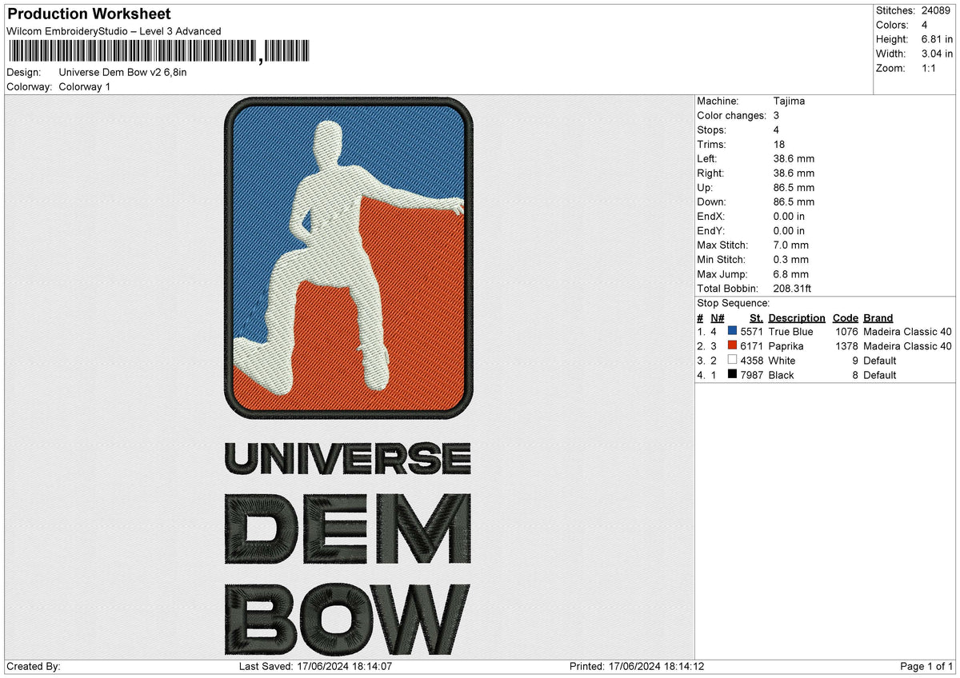Click "Default" brand in White row

coord(880,361)
